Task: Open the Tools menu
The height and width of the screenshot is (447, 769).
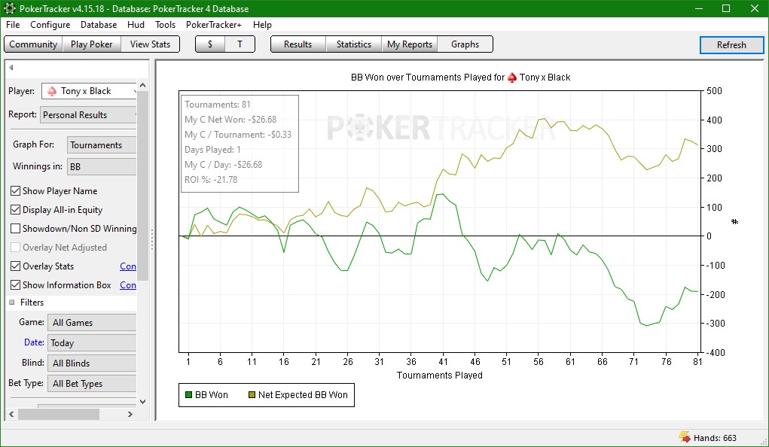Action: 165,25
